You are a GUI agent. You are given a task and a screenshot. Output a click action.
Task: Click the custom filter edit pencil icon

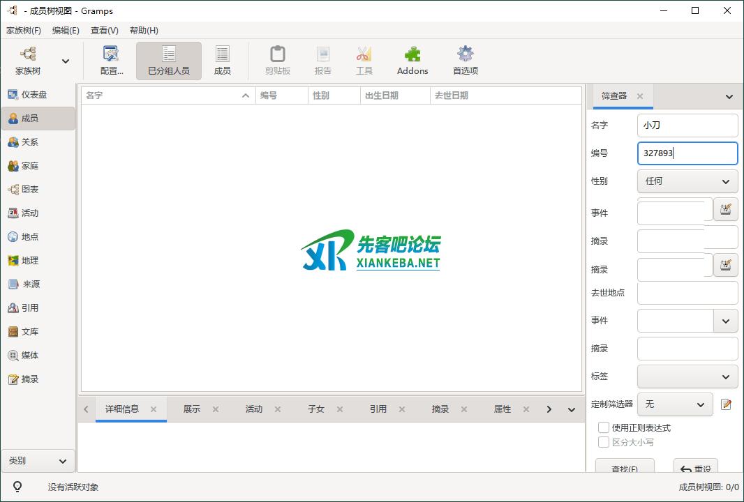coord(726,404)
